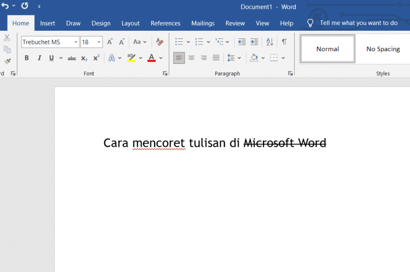Click the Multilevel List icon

pos(219,42)
